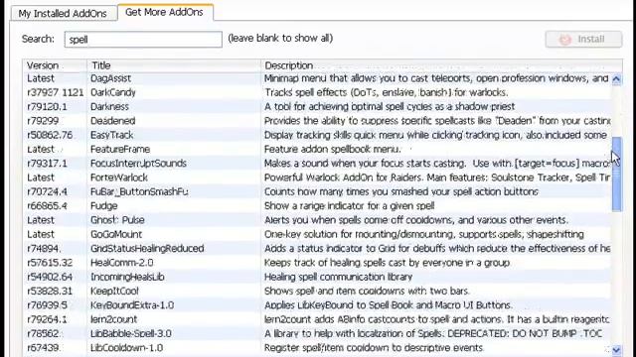636x357 pixels.
Task: Click the scrollbar up arrow
Action: point(616,79)
